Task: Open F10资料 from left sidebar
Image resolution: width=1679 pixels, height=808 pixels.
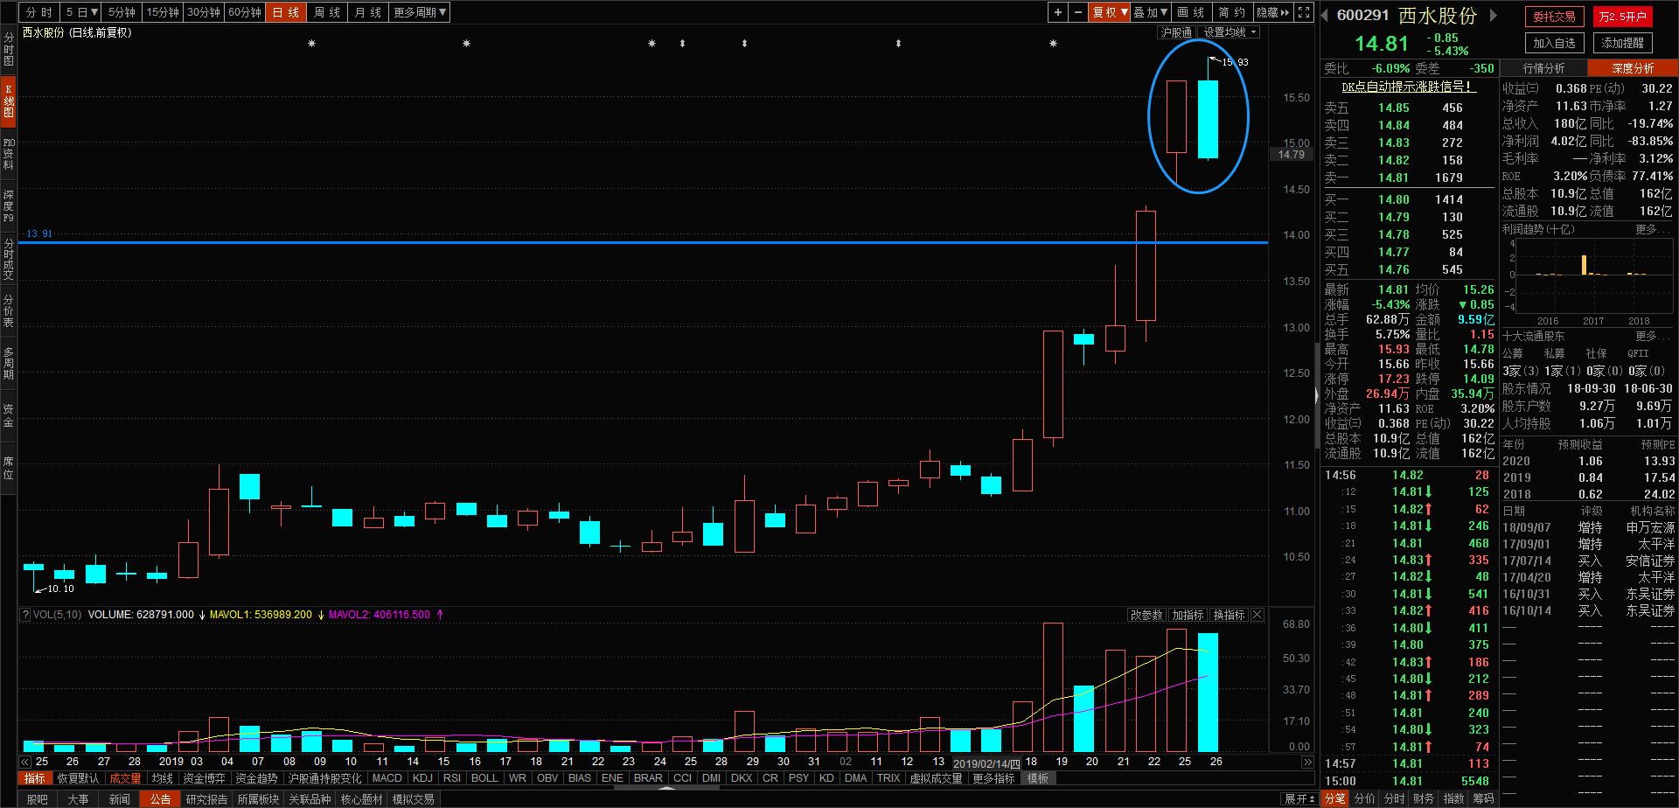Action: pos(8,153)
